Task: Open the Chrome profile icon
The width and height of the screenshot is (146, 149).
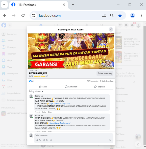Action: pyautogui.click(x=132, y=15)
